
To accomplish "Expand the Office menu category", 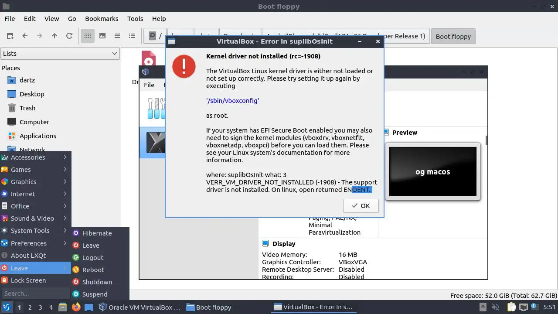I will coord(35,206).
